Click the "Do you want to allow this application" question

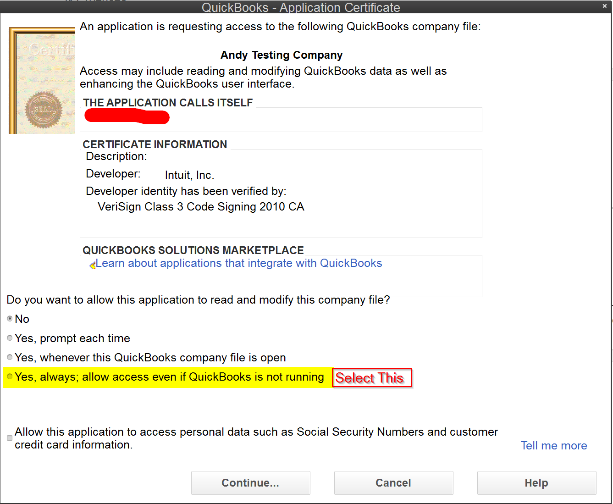pos(198,300)
